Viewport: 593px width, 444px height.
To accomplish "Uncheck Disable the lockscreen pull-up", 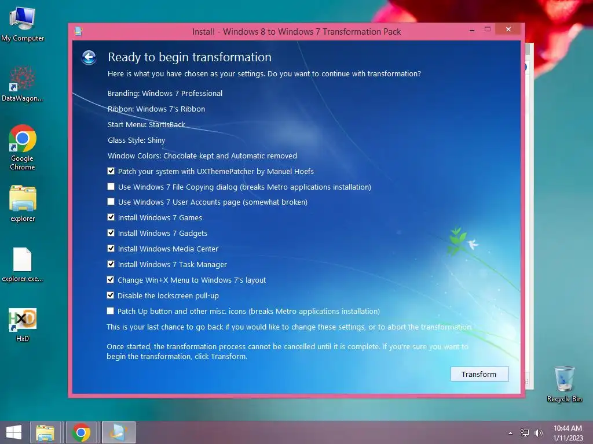I will click(x=111, y=295).
